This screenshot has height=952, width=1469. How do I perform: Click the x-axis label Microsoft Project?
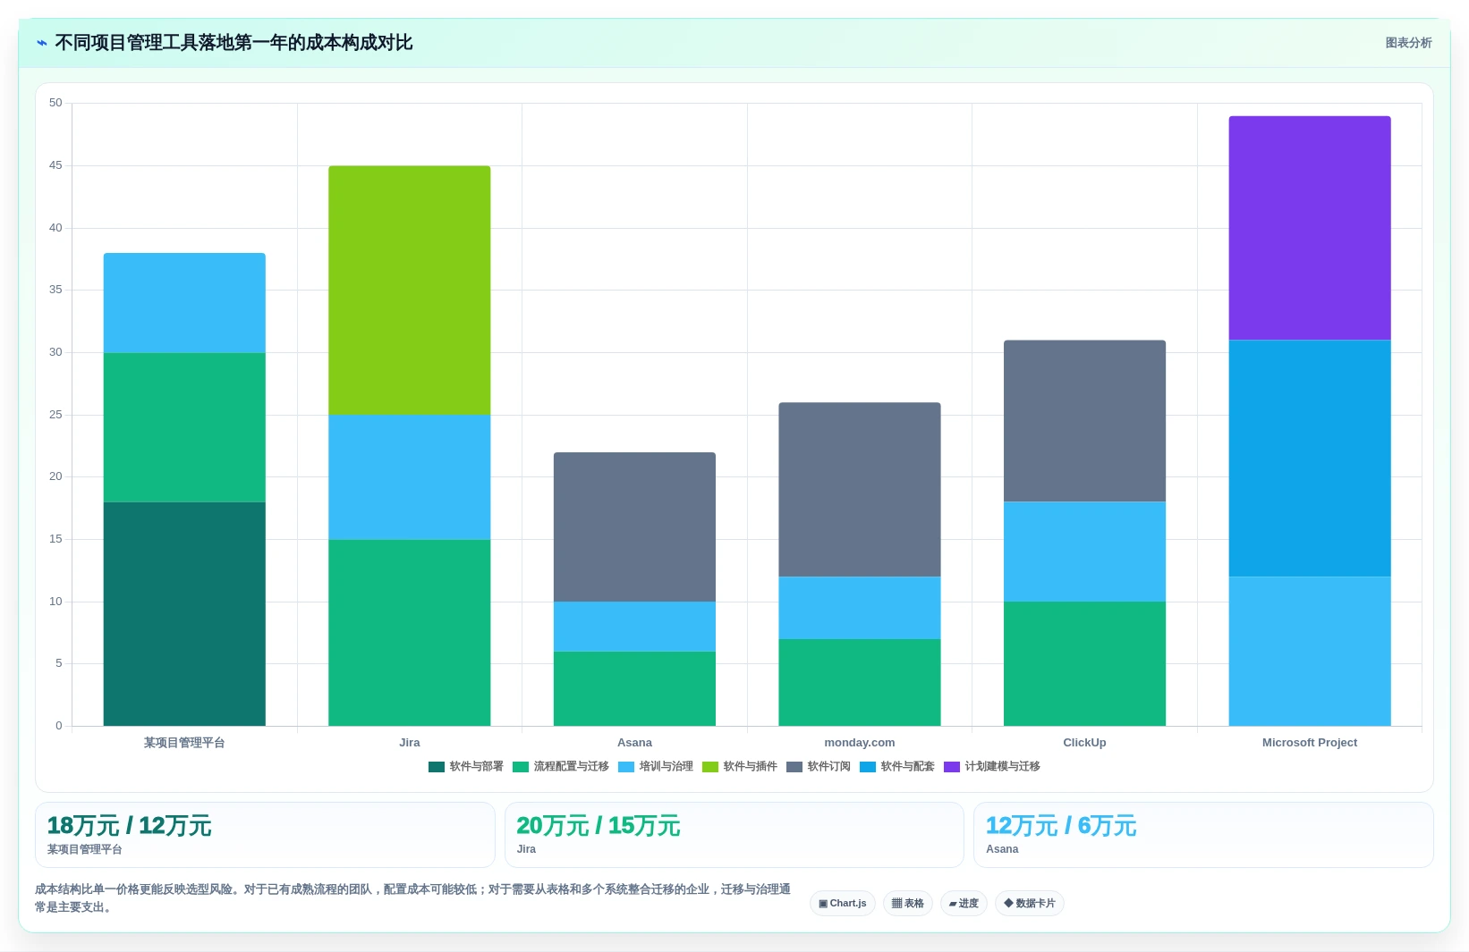coord(1310,743)
